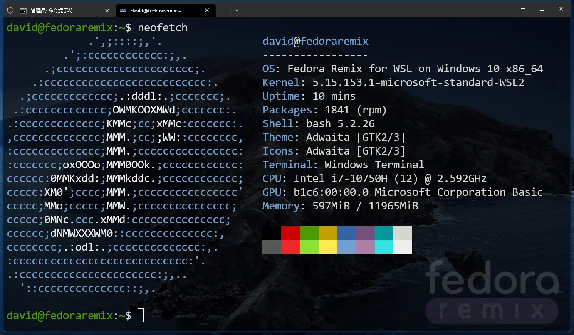Click the cmd icon on the 命令提示符 tab
574x335 pixels.
24,10
